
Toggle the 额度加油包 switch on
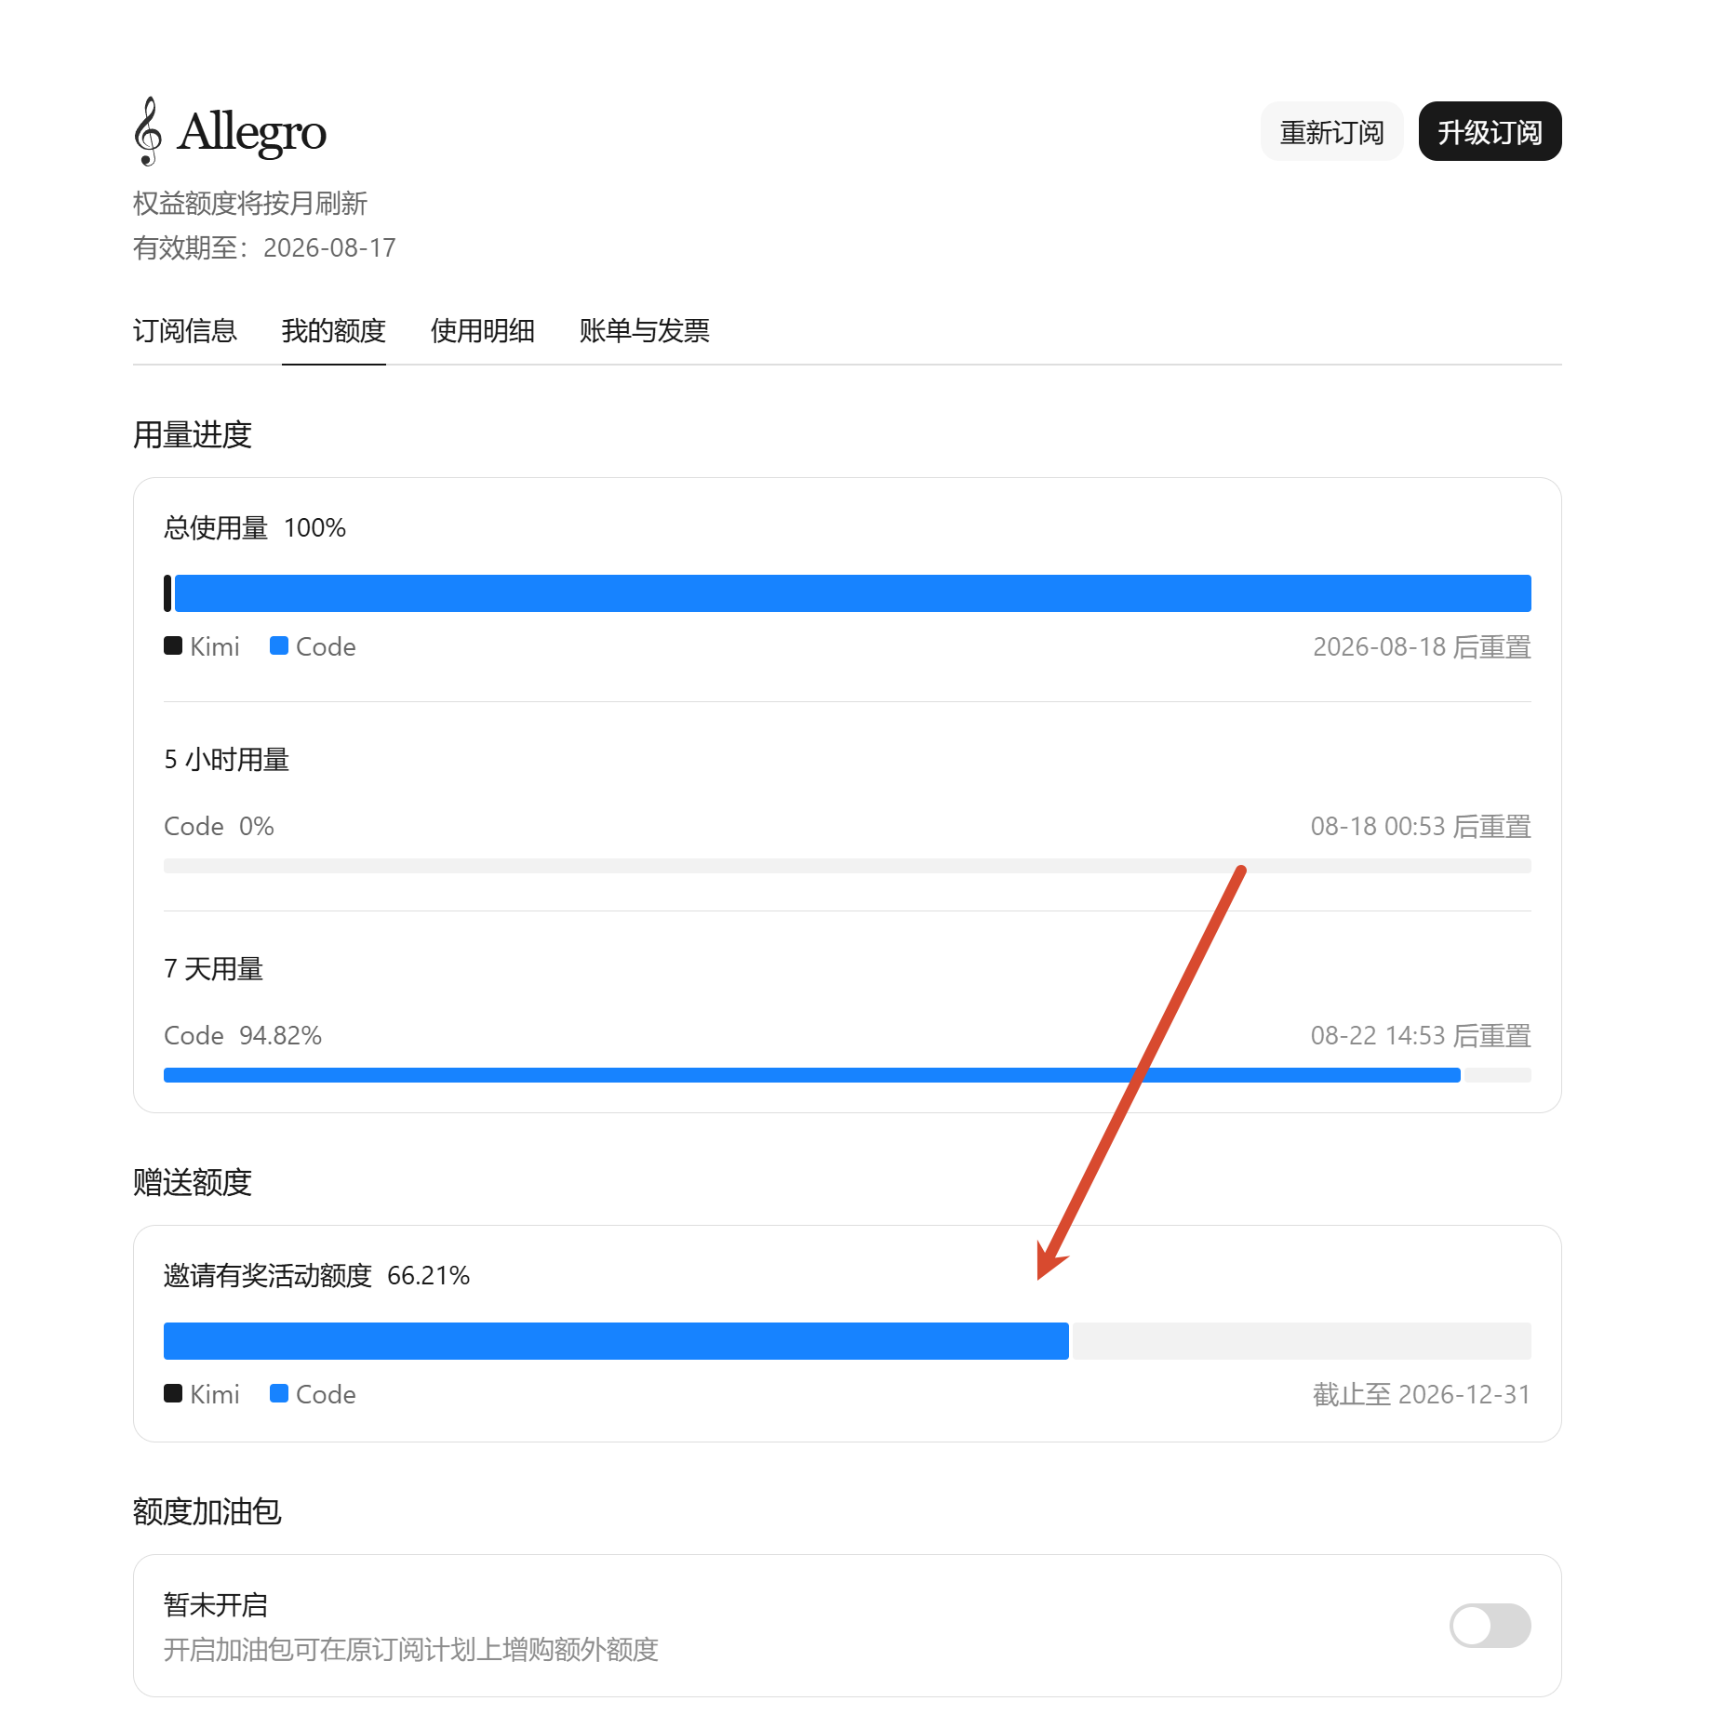pyautogui.click(x=1490, y=1625)
